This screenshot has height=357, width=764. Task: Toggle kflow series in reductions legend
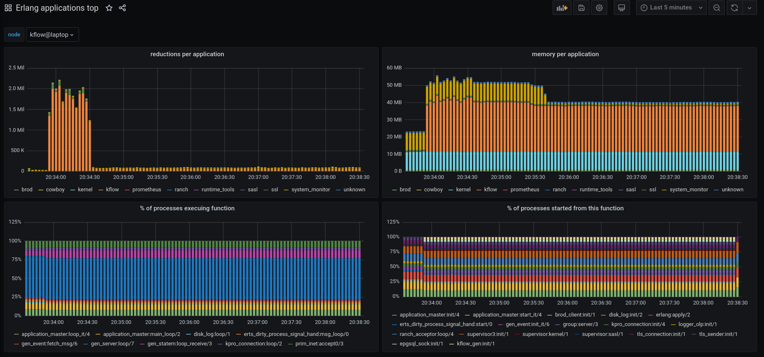click(113, 190)
